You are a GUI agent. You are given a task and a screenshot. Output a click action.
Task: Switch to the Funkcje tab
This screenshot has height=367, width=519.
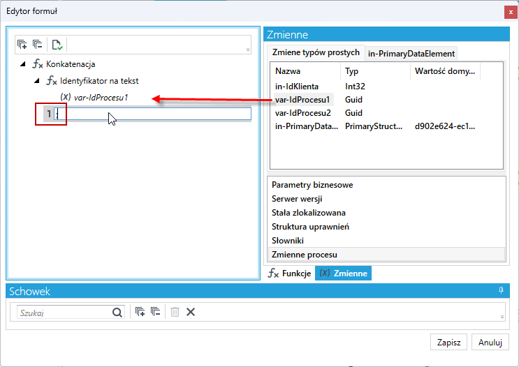tap(290, 273)
